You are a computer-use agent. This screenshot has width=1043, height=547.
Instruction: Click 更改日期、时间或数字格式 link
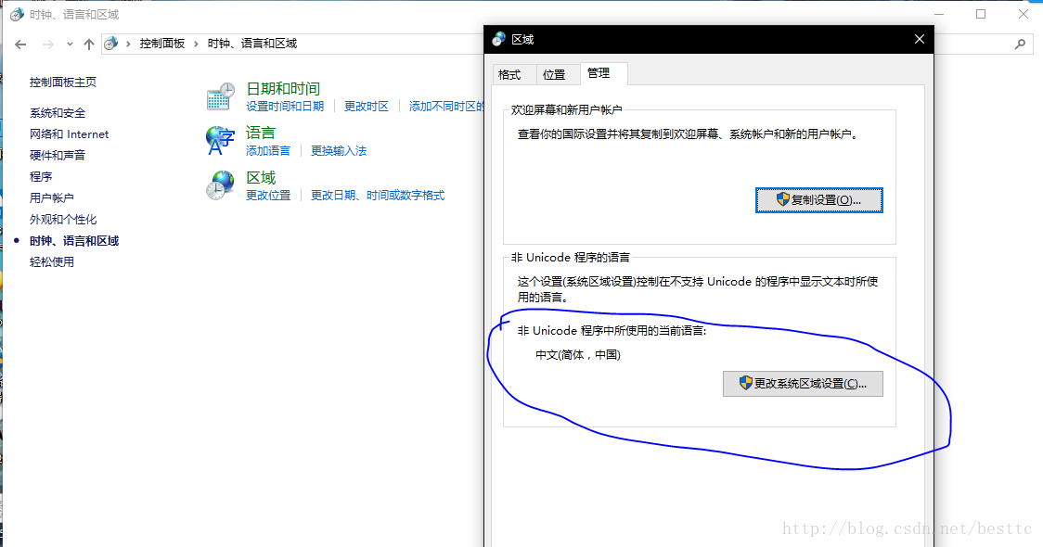point(378,196)
